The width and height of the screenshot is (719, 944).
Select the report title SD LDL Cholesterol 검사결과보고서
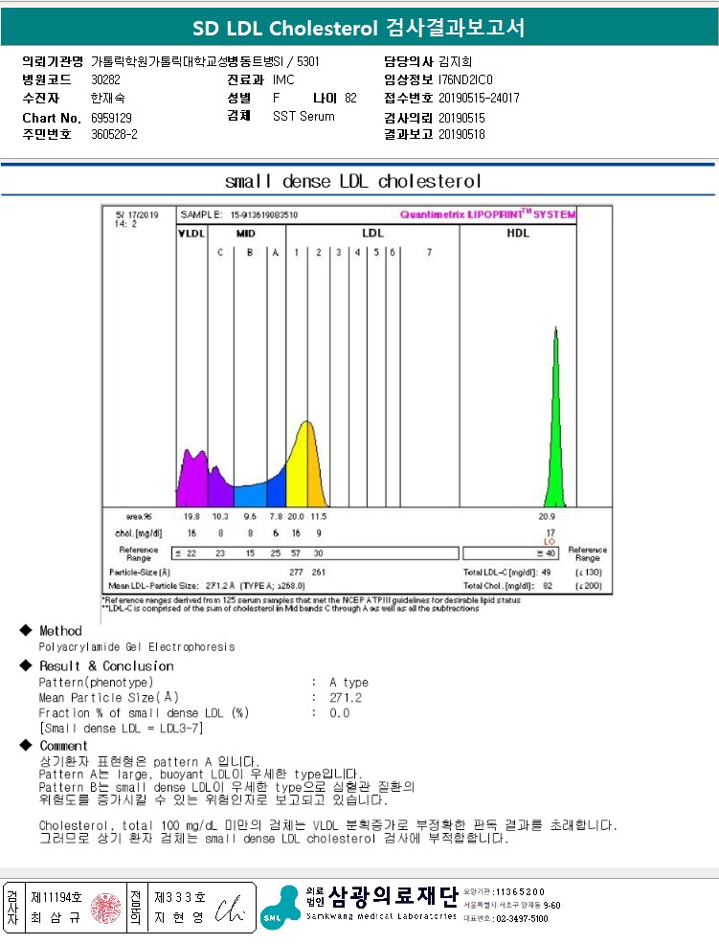click(x=359, y=28)
